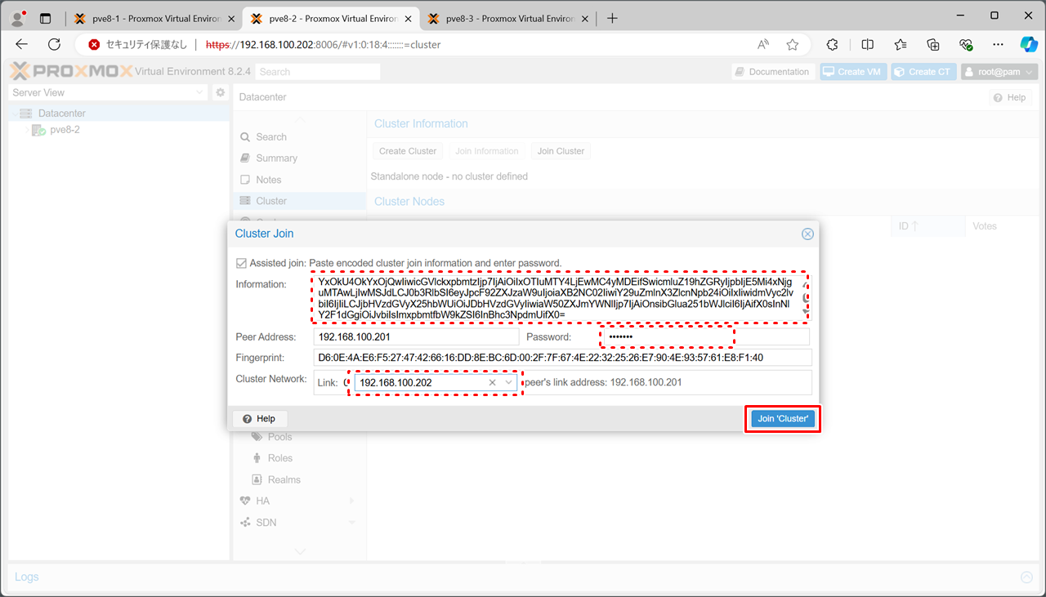Open the browser extensions icon
Image resolution: width=1046 pixels, height=597 pixels.
833,45
